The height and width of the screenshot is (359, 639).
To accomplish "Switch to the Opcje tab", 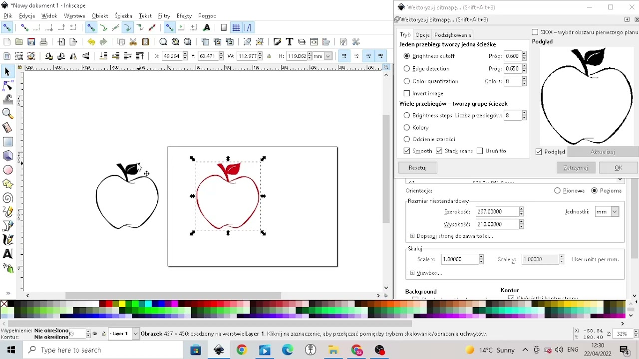I will click(422, 35).
